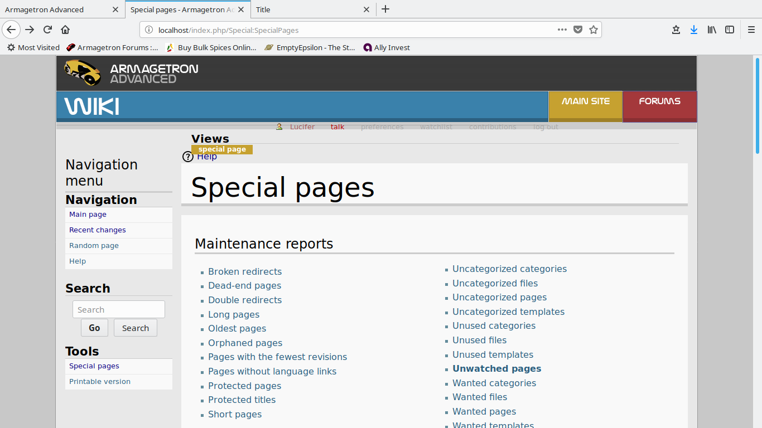Screen dimensions: 762x428
Task: Click the browser back arrow button
Action: [11, 30]
